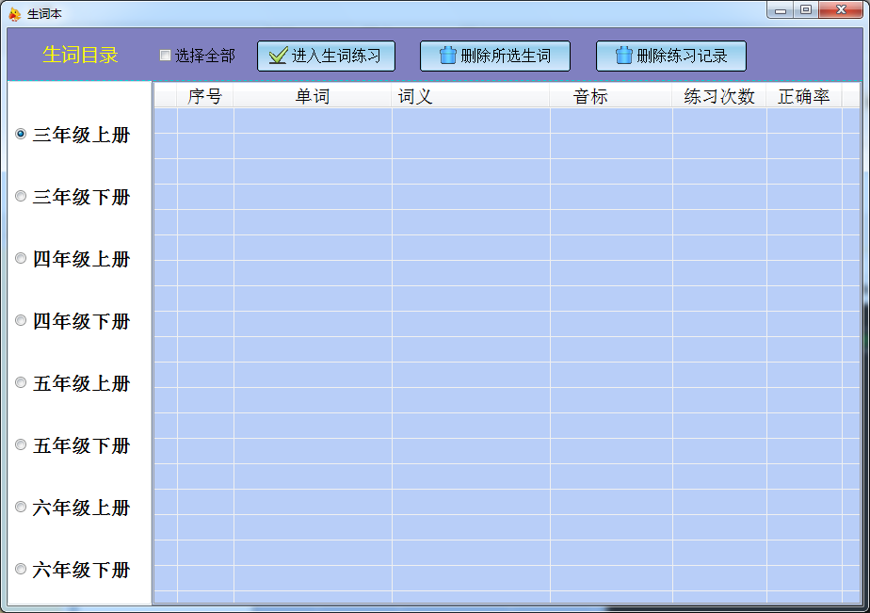Choose the 六年级上册 radio option
This screenshot has width=870, height=613.
click(x=21, y=508)
